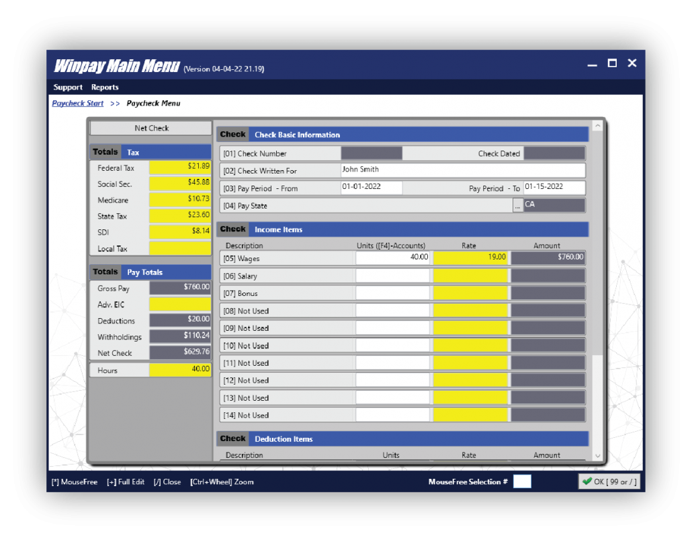The height and width of the screenshot is (542, 692).
Task: Click the Social Sec. value $45.88
Action: click(x=180, y=184)
